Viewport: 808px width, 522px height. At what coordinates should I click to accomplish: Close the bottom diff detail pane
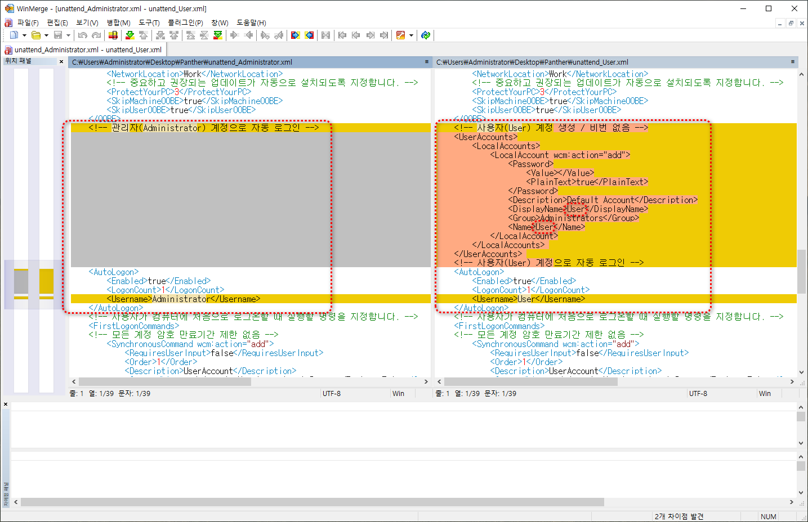coord(6,404)
